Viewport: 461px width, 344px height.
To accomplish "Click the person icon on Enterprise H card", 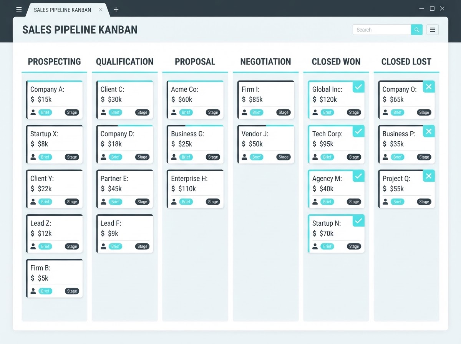I will pos(174,202).
